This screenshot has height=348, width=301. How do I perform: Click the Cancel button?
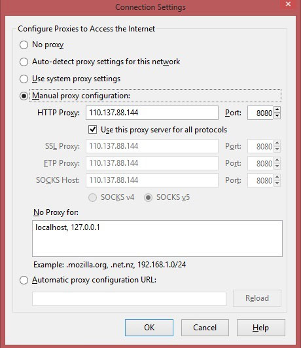[x=205, y=328]
